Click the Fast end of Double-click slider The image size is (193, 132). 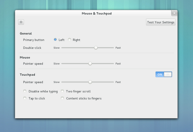pyautogui.click(x=113, y=48)
